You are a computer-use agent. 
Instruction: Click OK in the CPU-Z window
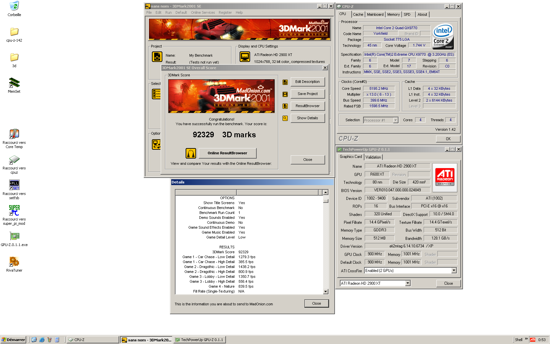[448, 139]
